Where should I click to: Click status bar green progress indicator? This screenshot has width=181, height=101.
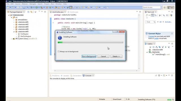pos(169,100)
